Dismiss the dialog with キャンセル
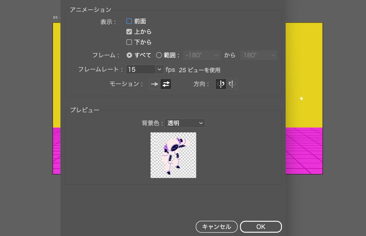366x236 pixels. [216, 227]
